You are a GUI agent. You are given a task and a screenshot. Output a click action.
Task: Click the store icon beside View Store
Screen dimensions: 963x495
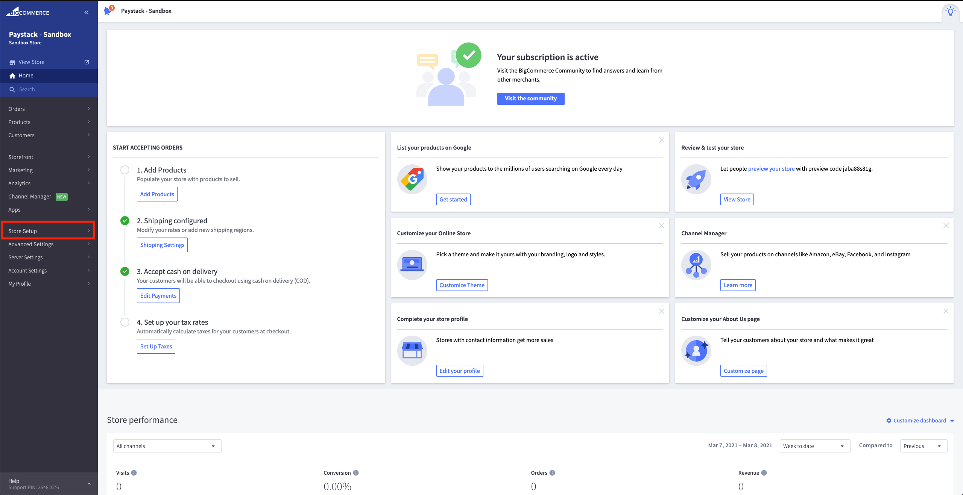point(12,62)
